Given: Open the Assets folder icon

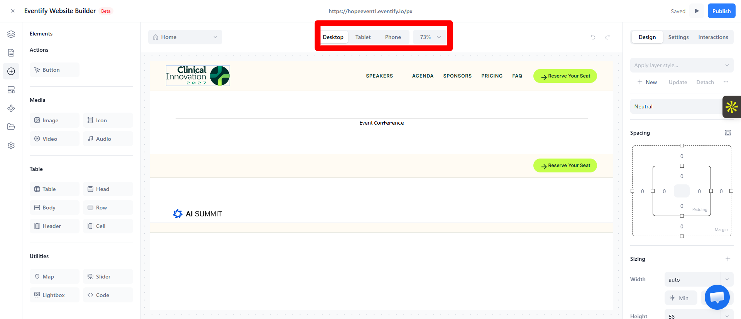Looking at the screenshot, I should [11, 127].
